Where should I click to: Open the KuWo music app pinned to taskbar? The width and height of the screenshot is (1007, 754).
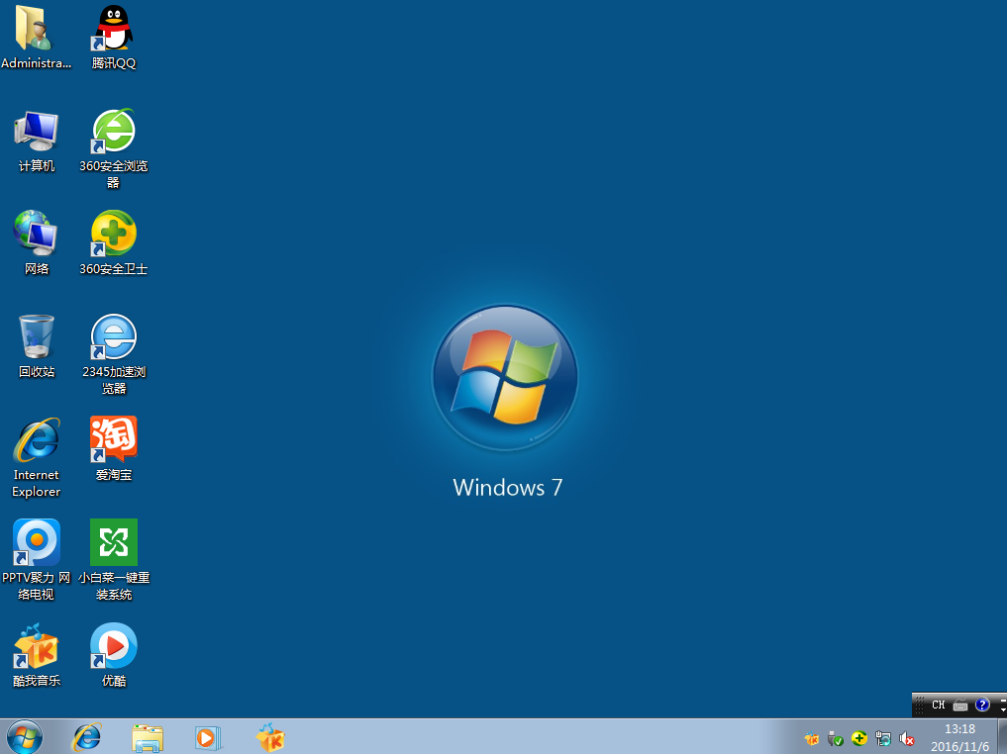point(269,737)
